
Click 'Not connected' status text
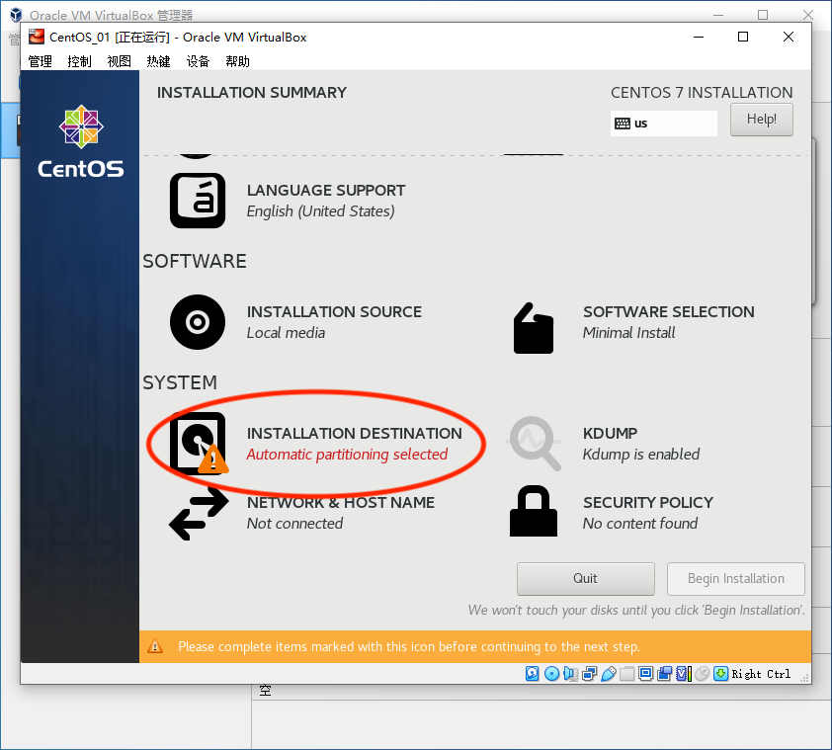294,524
